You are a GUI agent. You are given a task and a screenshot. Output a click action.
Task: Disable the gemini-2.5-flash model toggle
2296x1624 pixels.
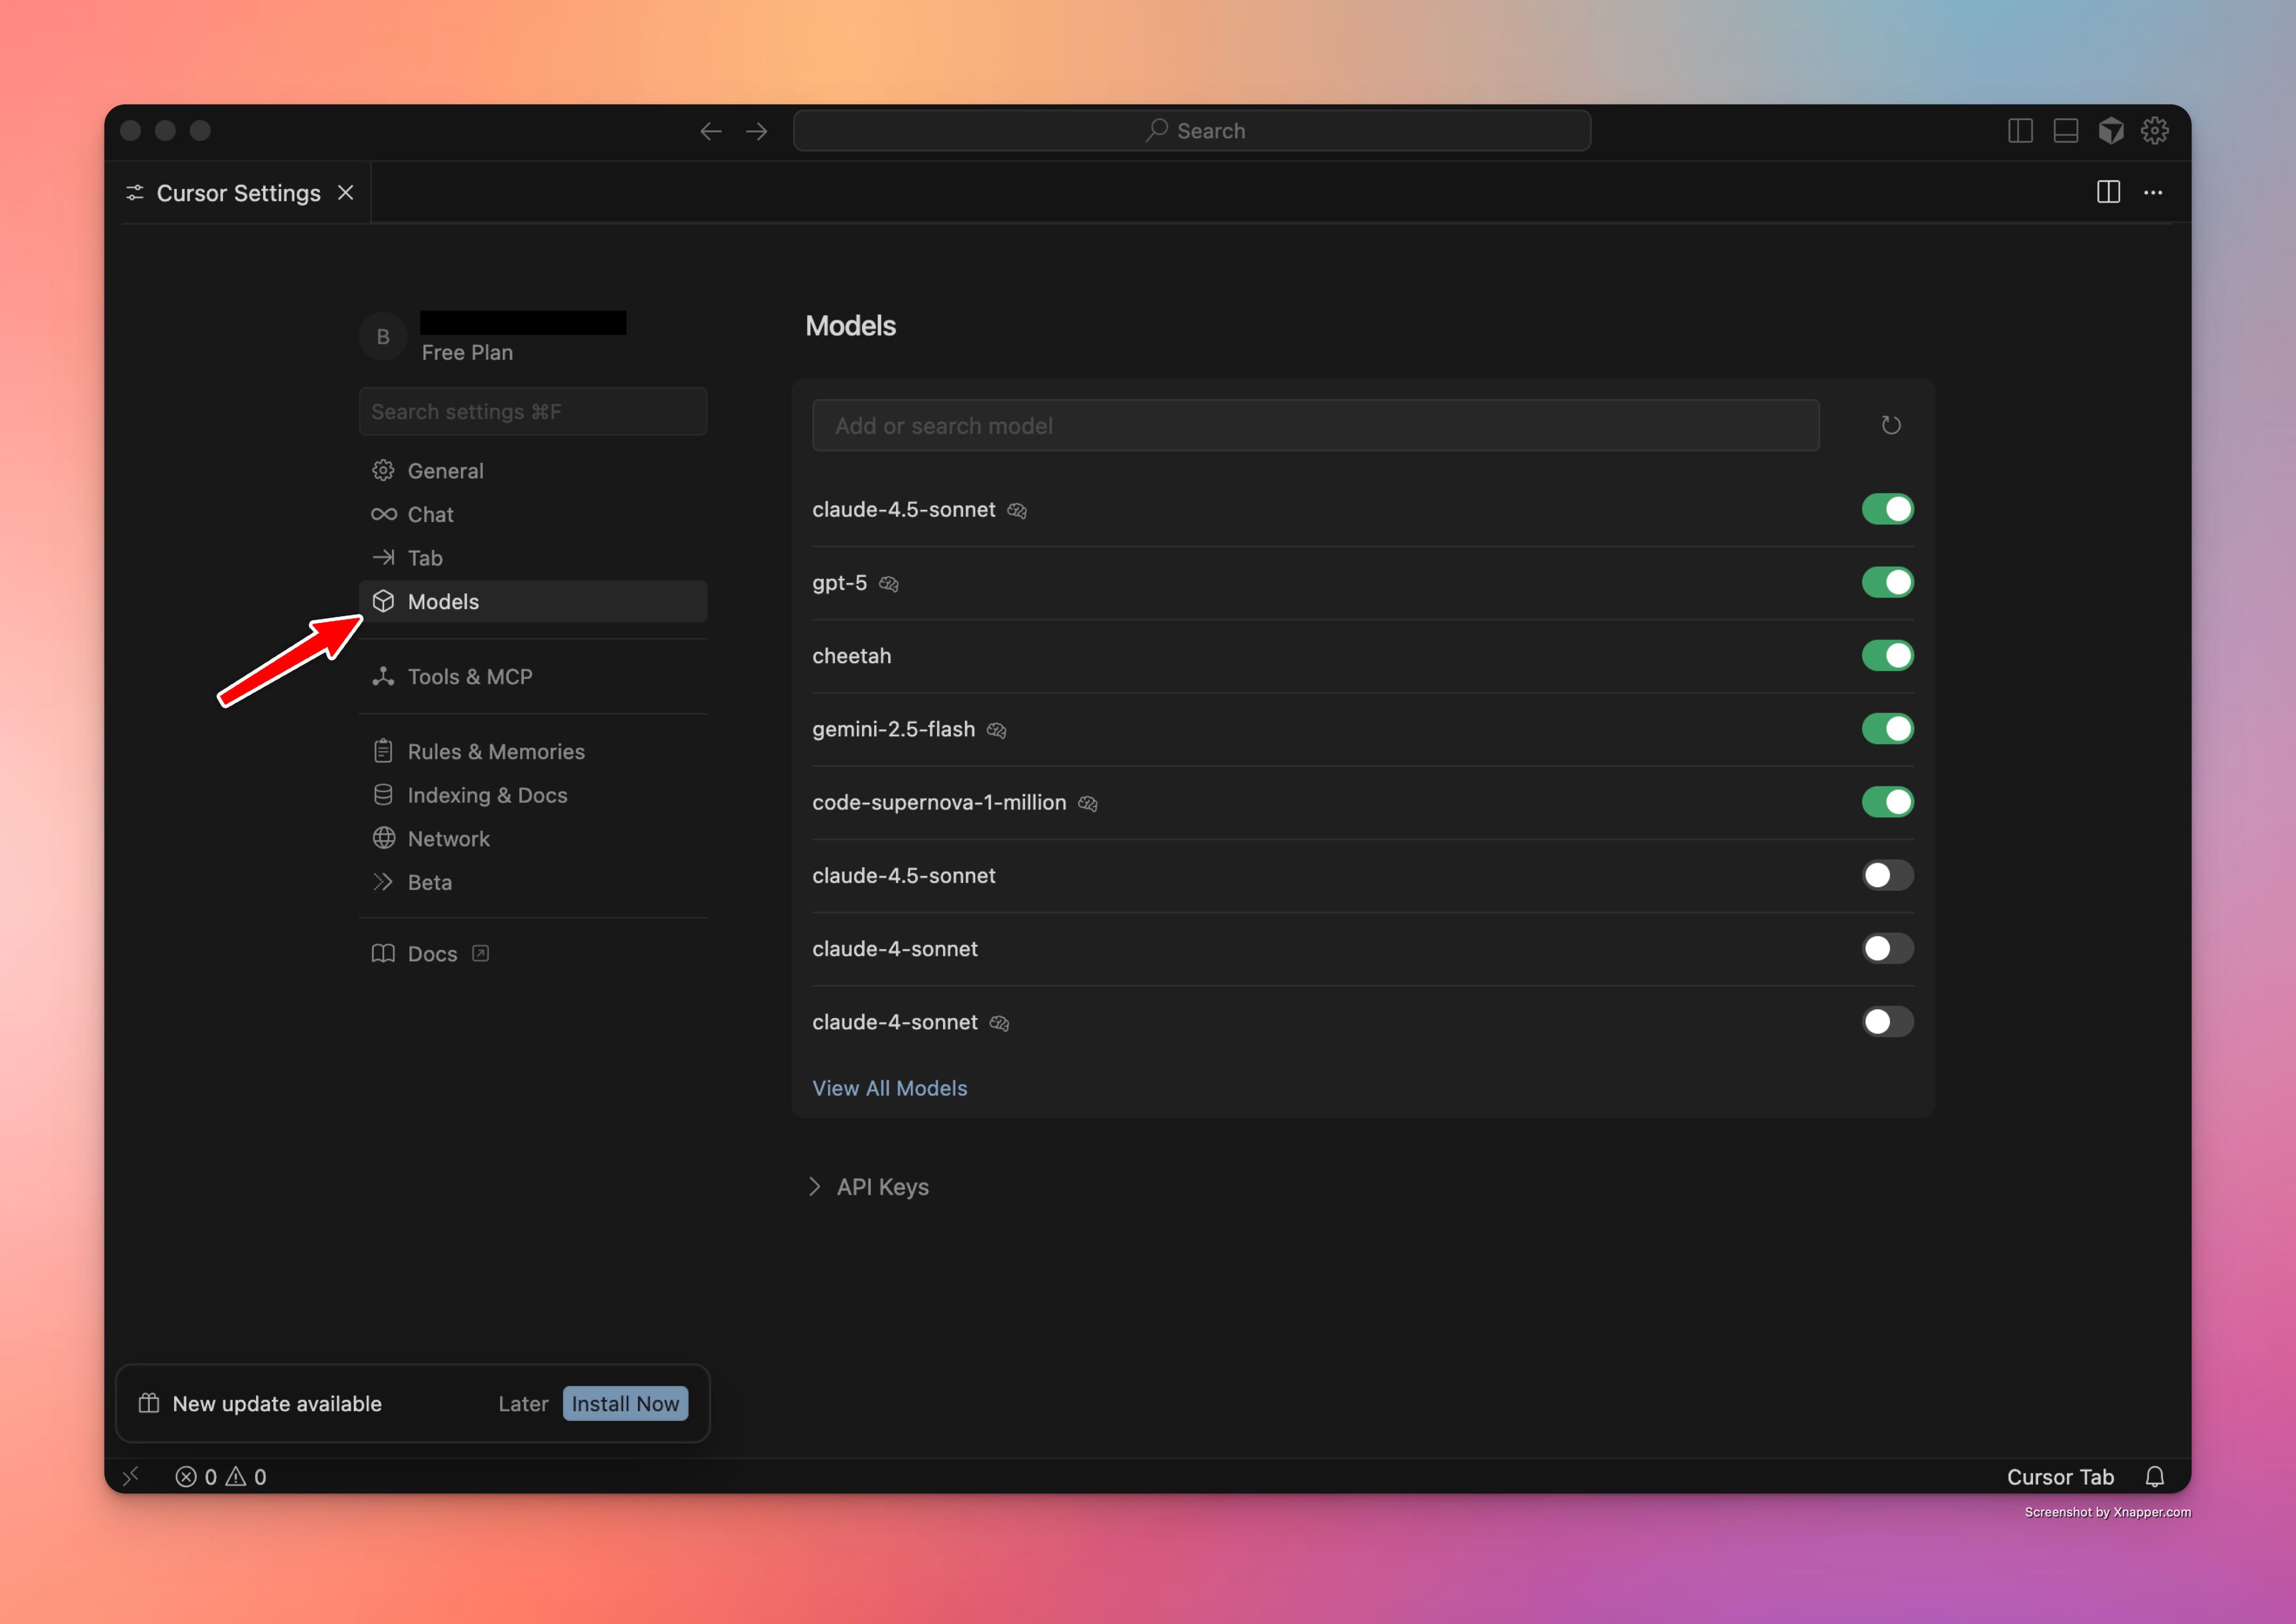click(1887, 729)
